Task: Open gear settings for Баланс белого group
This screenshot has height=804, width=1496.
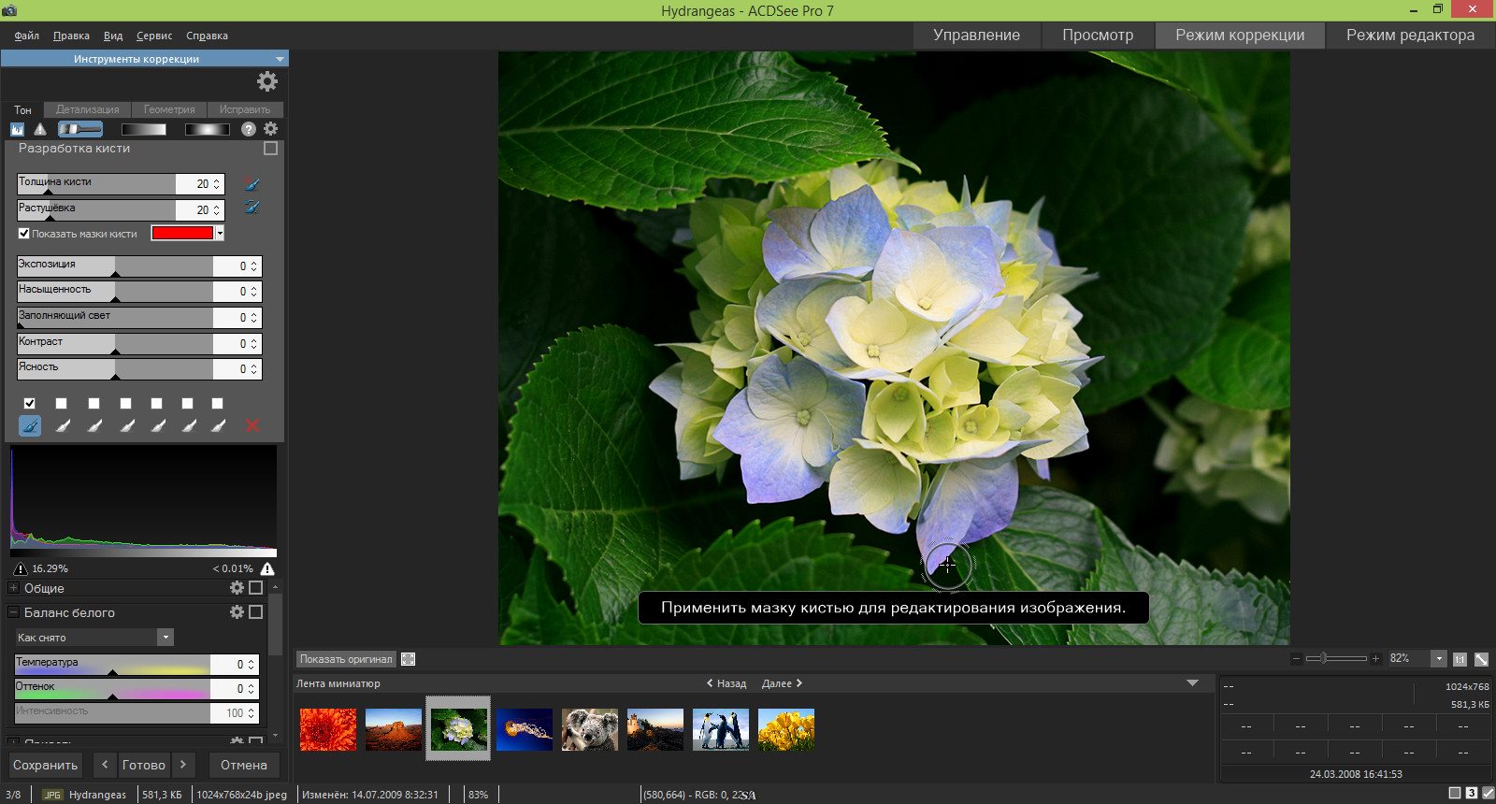Action: click(x=237, y=612)
